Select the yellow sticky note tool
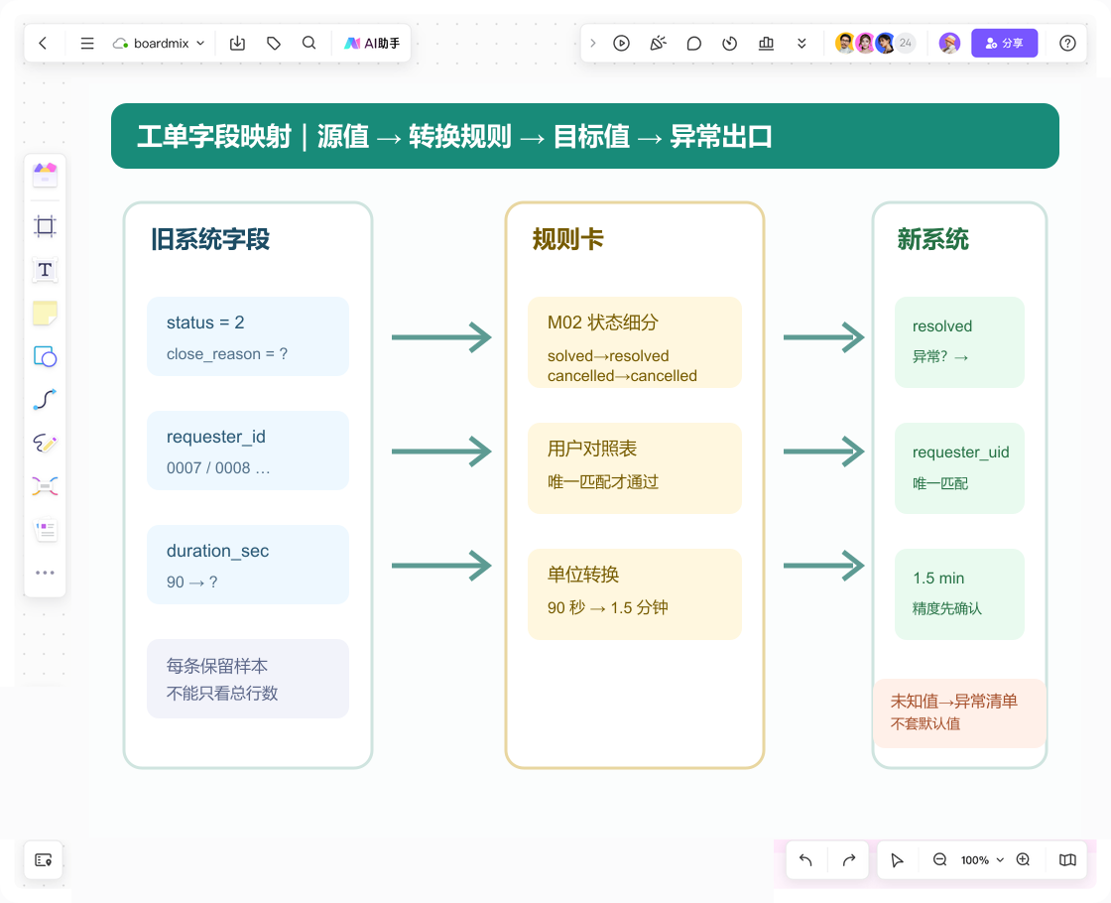The width and height of the screenshot is (1111, 903). (x=45, y=314)
